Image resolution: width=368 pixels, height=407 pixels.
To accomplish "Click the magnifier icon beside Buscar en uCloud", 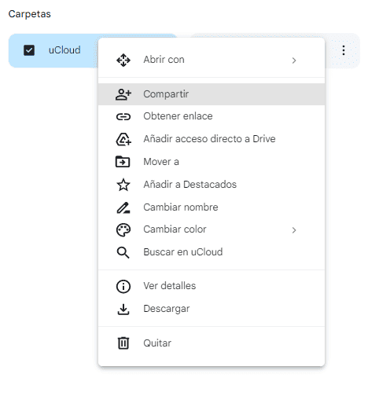I will click(x=123, y=253).
